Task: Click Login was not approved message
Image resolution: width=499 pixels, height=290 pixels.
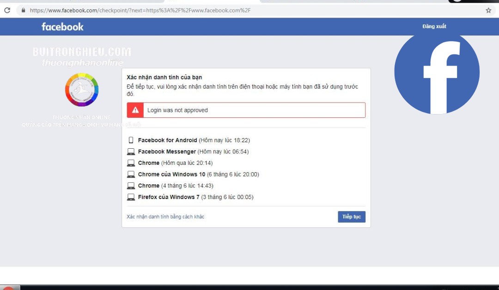Action: [x=177, y=110]
